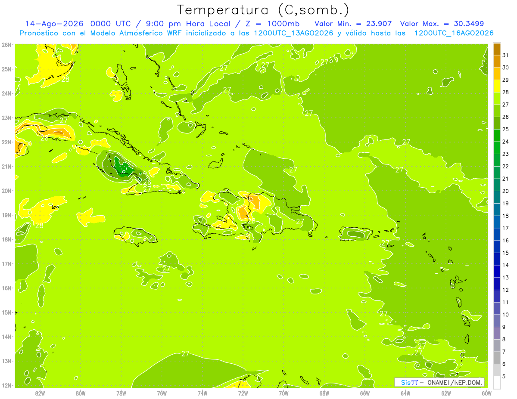Select valid-until time '1200UTC_16AGO2026' text

coord(453,33)
